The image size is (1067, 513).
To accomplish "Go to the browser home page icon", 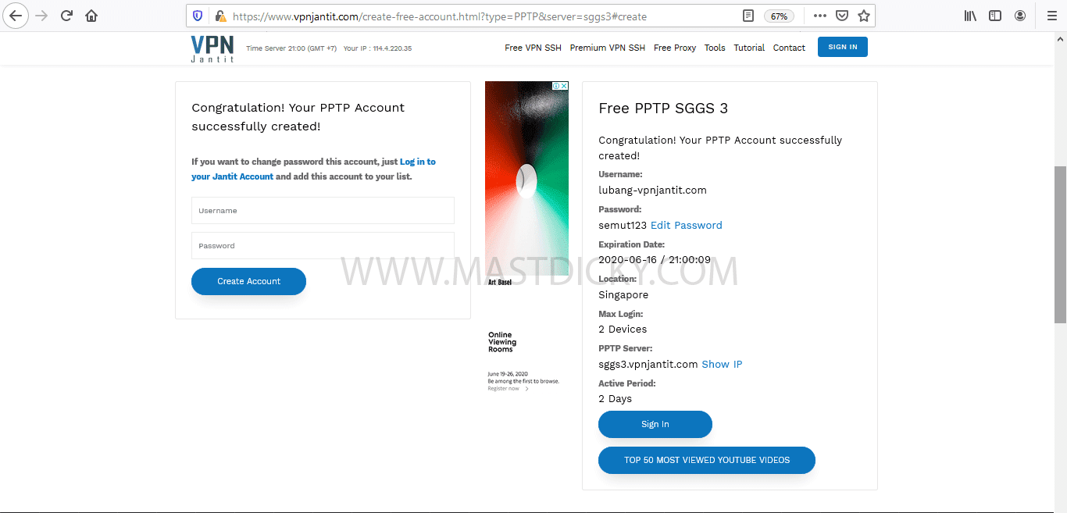I will tap(91, 16).
